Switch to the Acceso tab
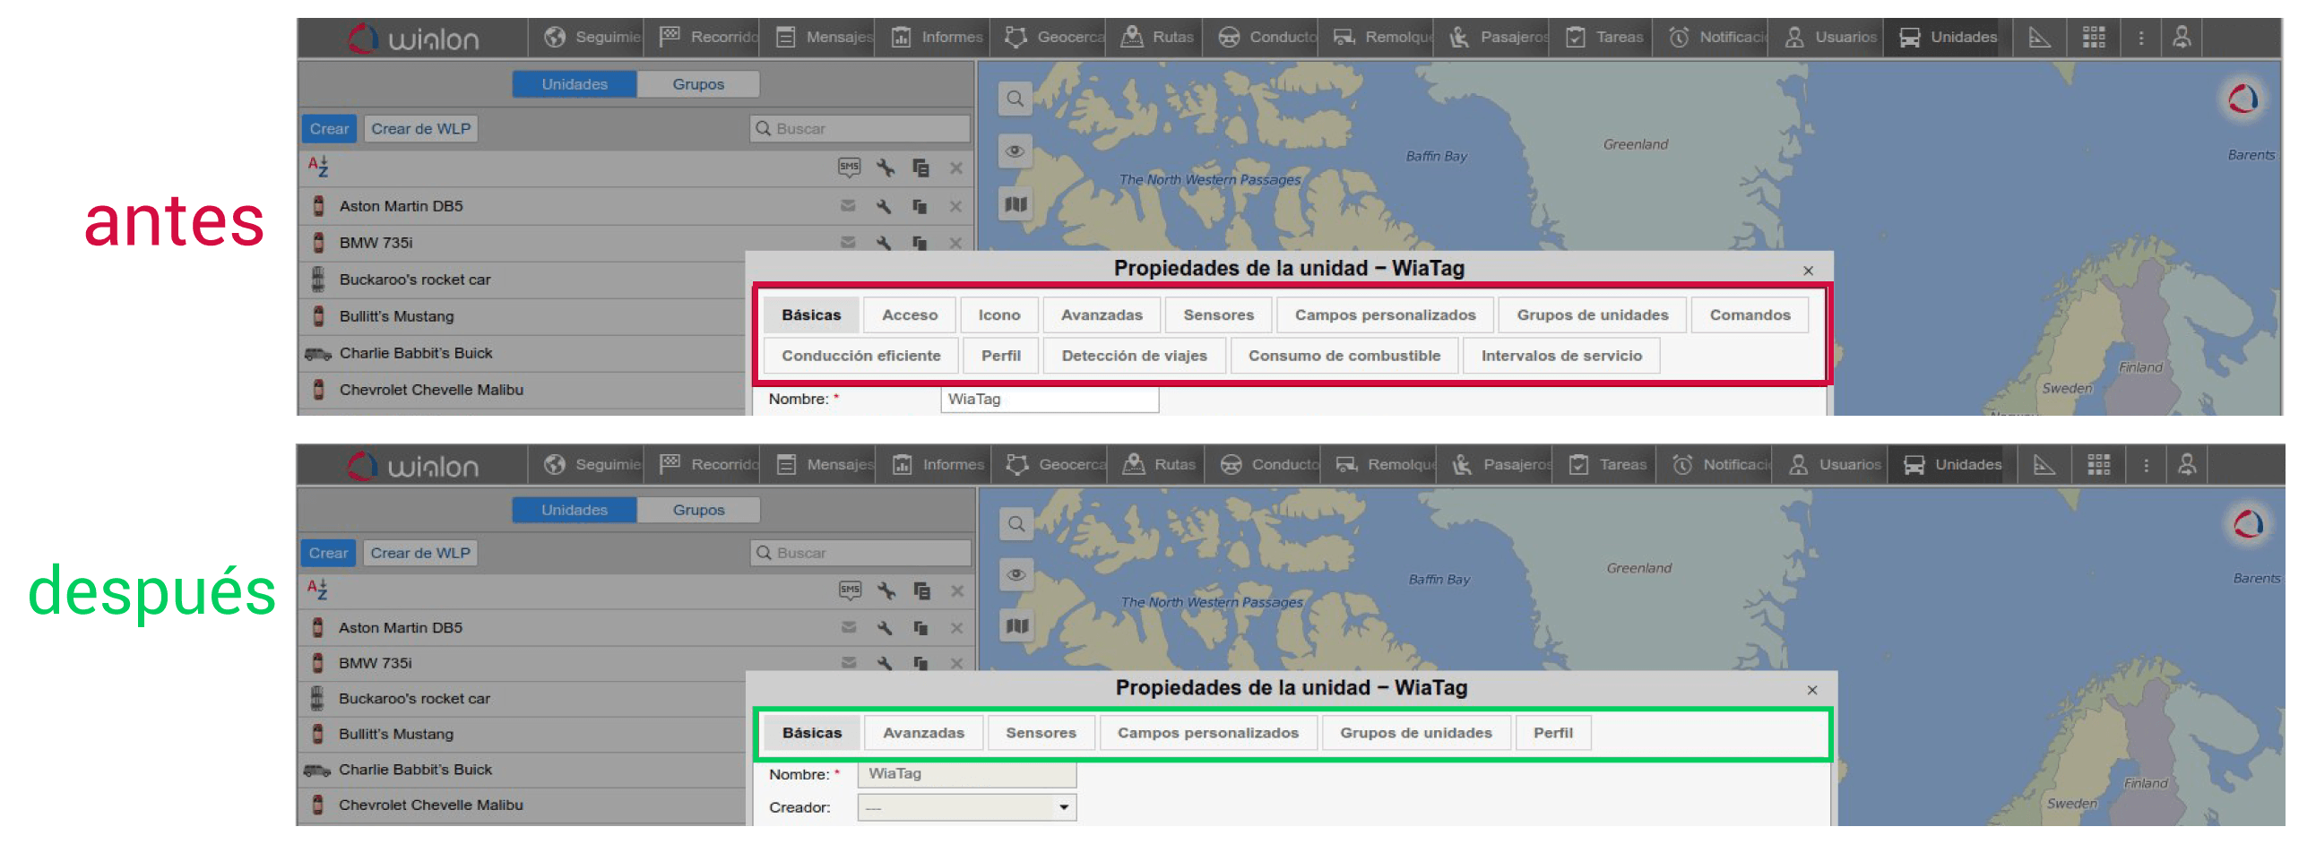This screenshot has width=2316, height=844. click(909, 315)
